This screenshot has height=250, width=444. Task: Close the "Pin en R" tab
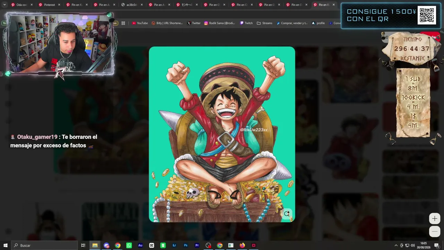point(334,5)
